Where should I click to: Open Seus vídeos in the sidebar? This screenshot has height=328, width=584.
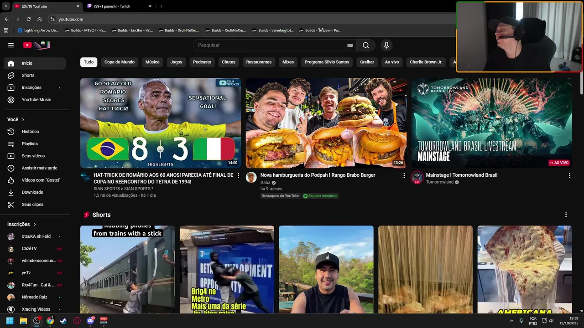click(35, 156)
